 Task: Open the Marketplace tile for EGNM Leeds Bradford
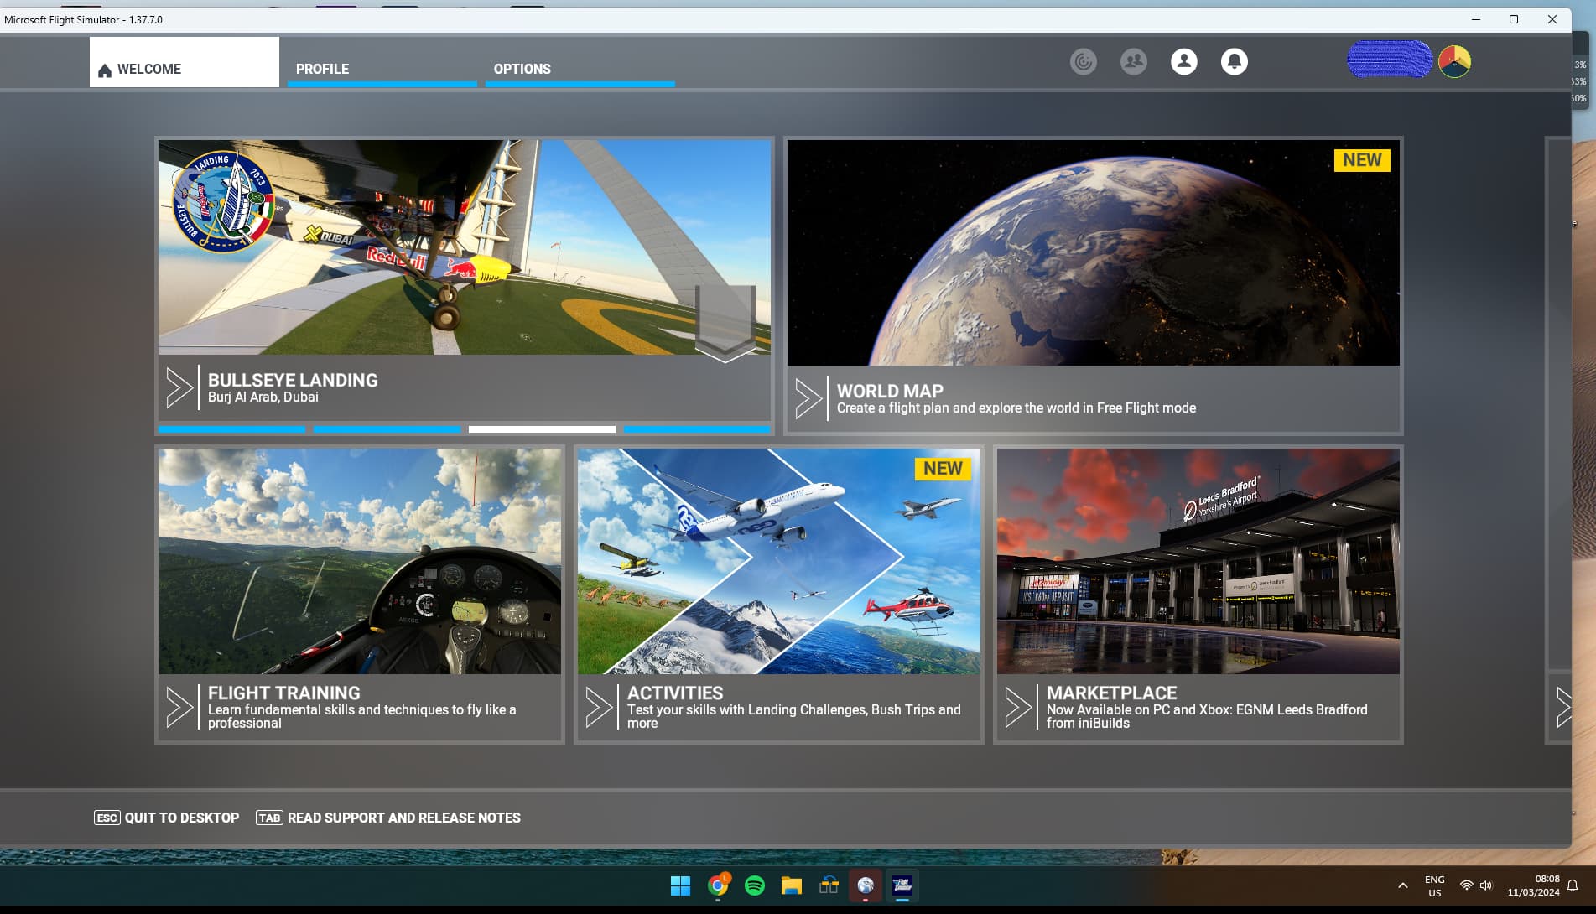click(x=1197, y=595)
